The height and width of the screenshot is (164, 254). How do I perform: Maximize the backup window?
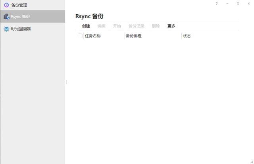pos(238,4)
